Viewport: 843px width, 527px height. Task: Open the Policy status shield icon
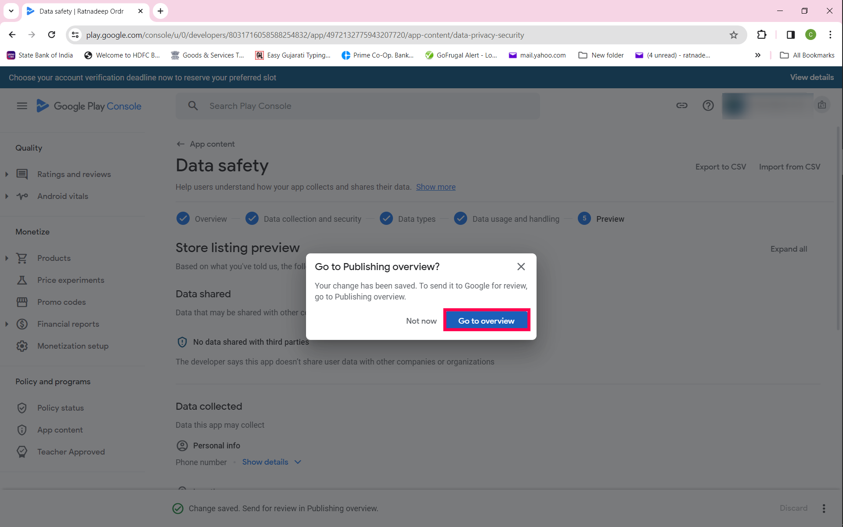tap(22, 408)
